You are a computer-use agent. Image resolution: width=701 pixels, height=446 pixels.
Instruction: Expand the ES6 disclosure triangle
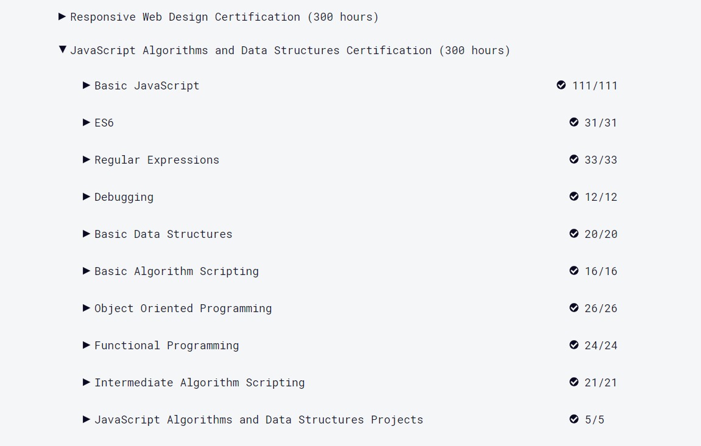(x=86, y=122)
